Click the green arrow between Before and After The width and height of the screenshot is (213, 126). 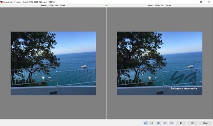(106, 6)
